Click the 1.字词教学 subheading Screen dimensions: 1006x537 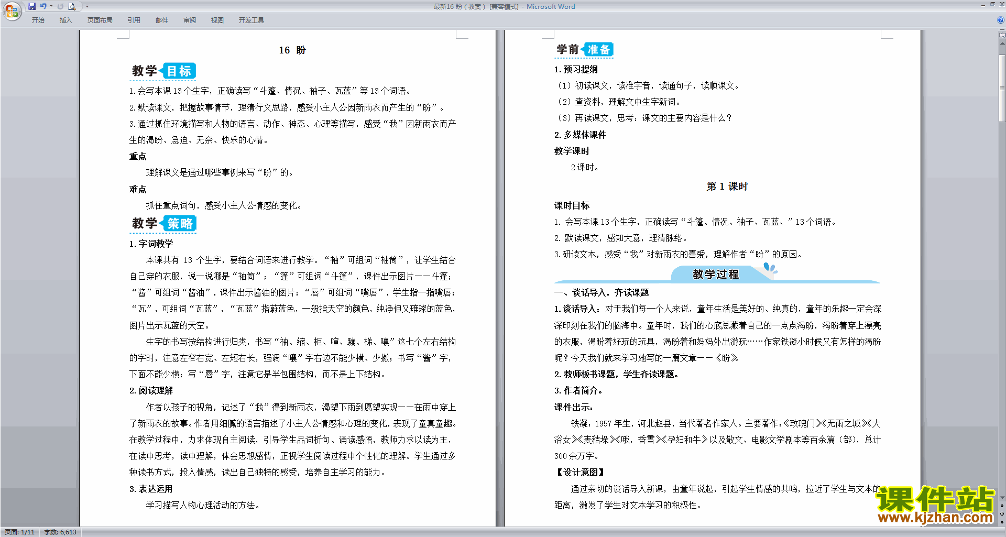(x=151, y=244)
